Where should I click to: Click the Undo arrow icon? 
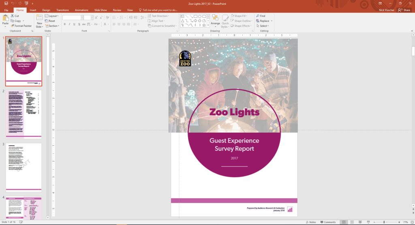[x=12, y=3]
